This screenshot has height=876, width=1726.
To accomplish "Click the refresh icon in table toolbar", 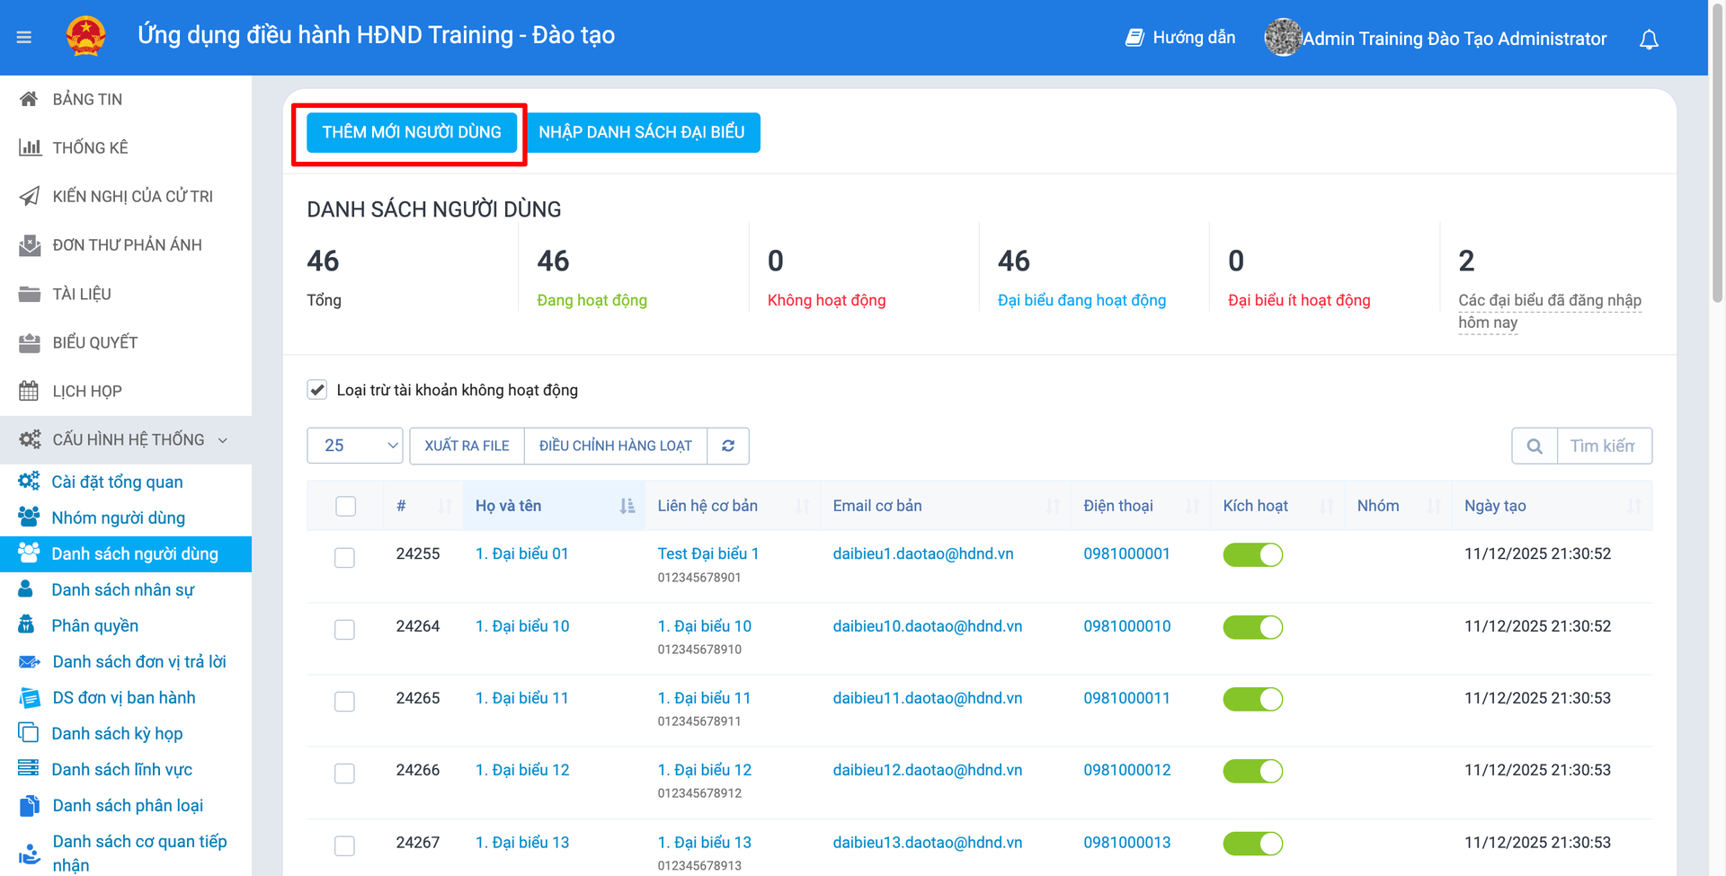I will pos(727,446).
